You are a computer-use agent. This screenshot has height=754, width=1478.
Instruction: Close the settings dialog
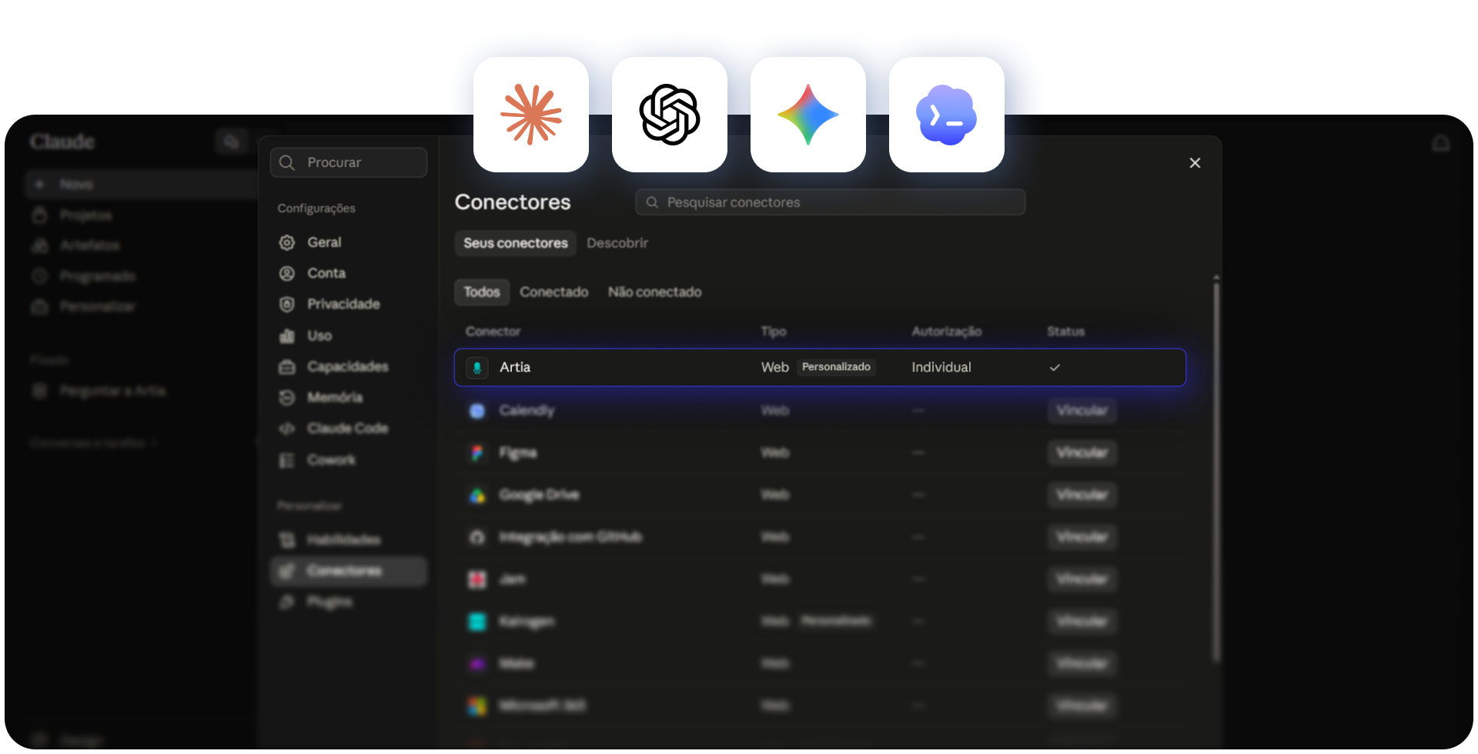point(1195,163)
